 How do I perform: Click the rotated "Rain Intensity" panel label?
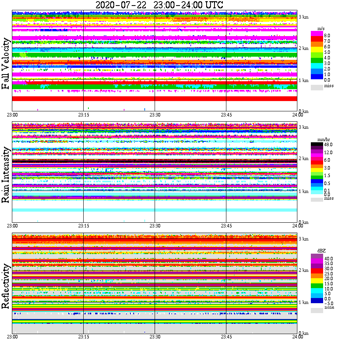click(6, 175)
